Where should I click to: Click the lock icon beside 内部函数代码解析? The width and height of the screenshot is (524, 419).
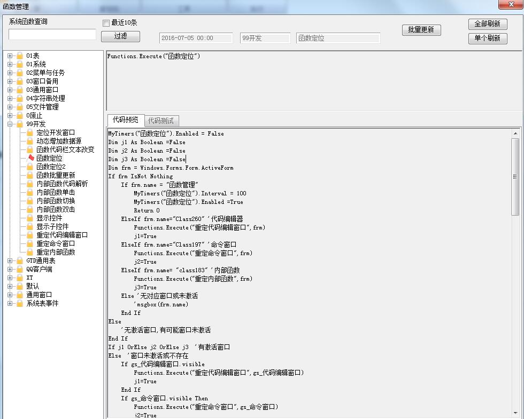click(x=30, y=184)
